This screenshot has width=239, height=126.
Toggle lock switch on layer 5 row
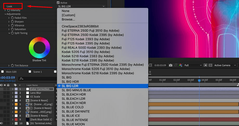coord(8,104)
